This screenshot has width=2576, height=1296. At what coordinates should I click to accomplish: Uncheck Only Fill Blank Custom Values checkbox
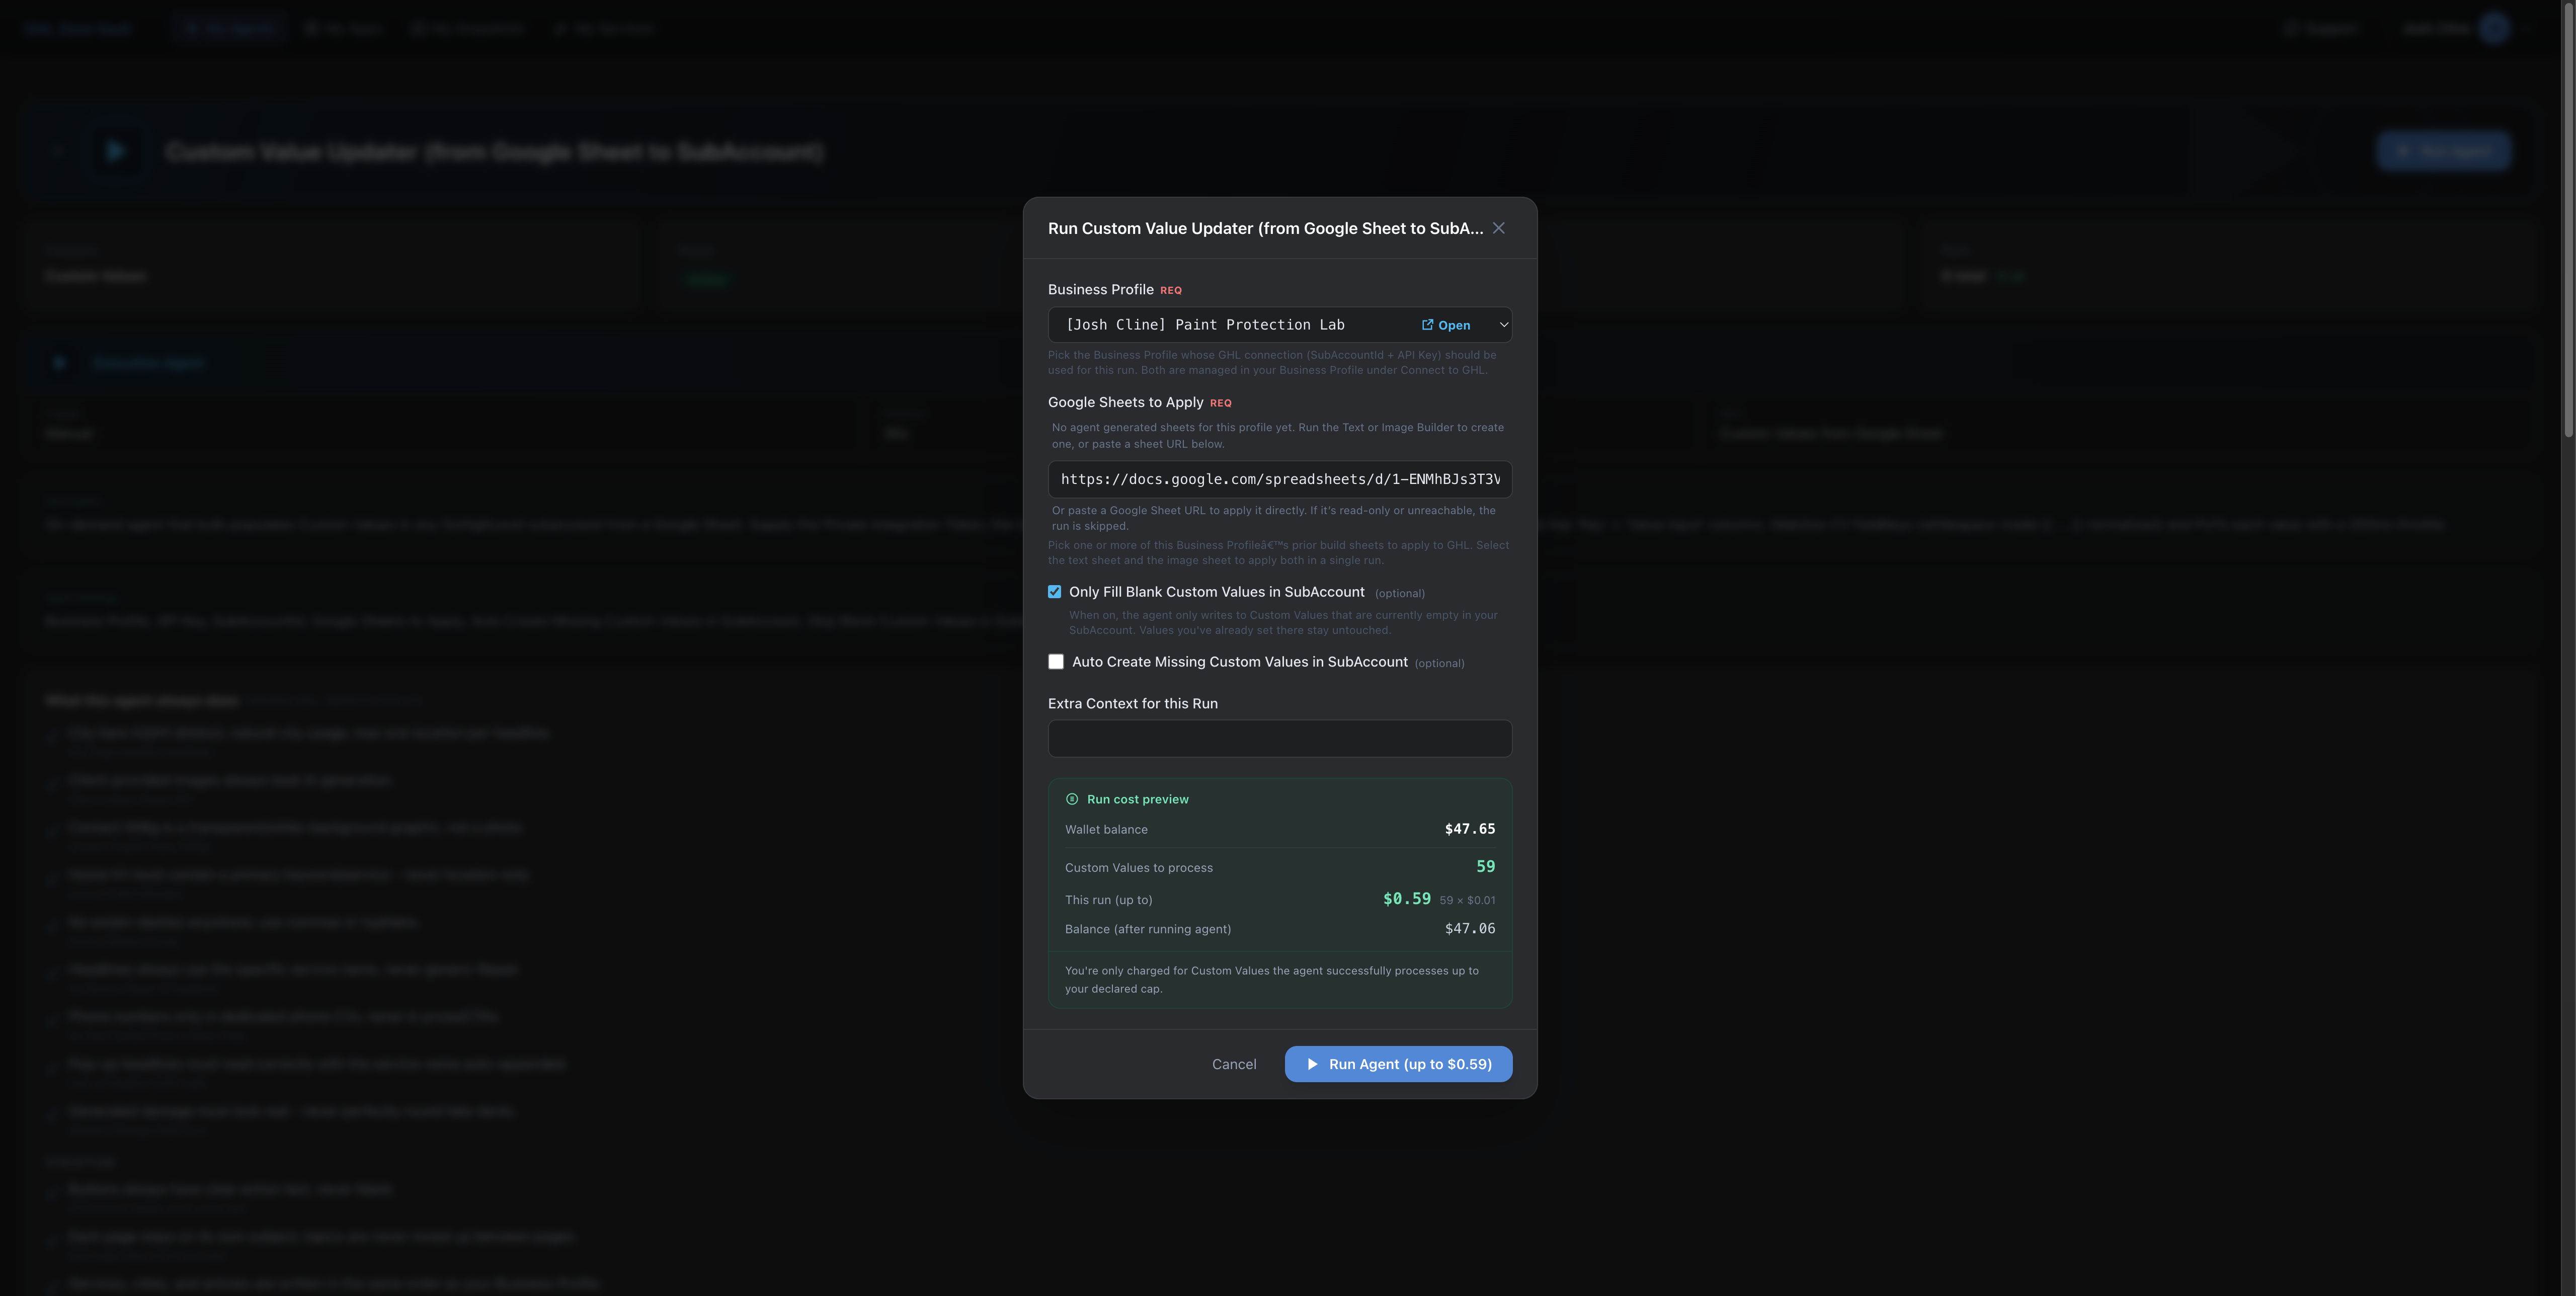(1054, 592)
